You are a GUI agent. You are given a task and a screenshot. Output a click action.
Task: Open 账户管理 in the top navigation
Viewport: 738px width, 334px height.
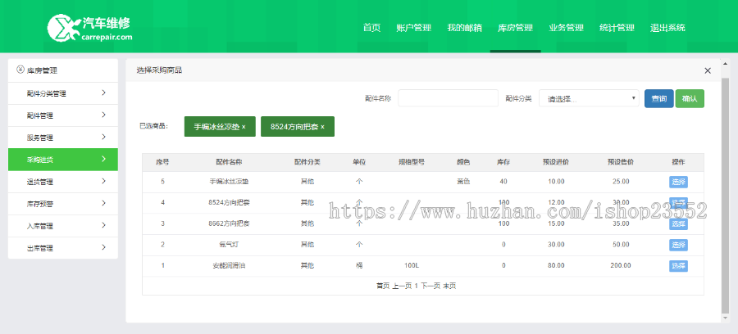point(414,28)
